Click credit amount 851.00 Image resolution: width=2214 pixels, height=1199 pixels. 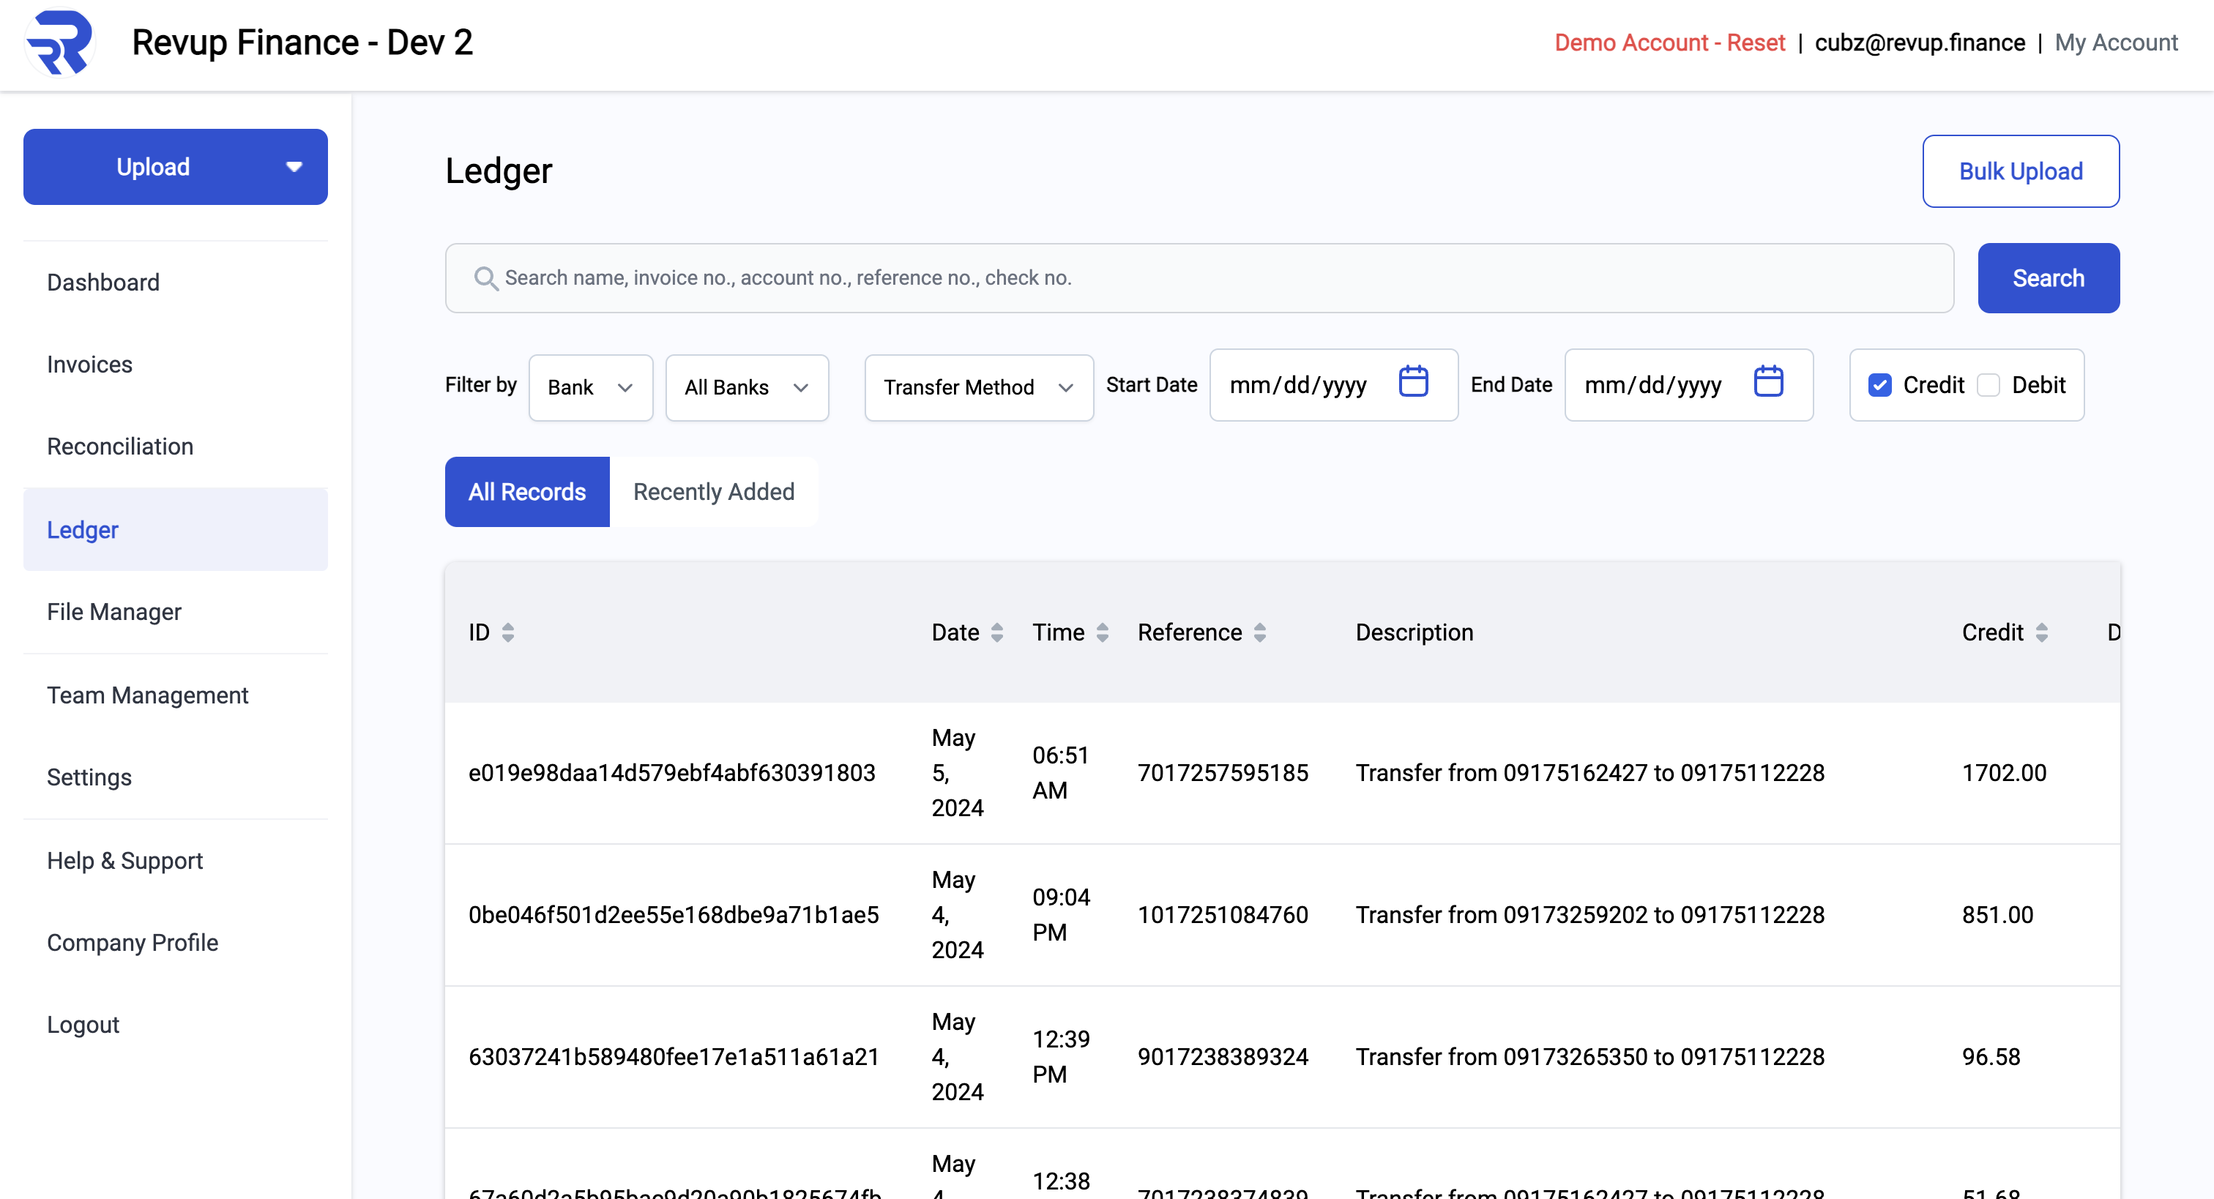coord(1997,914)
